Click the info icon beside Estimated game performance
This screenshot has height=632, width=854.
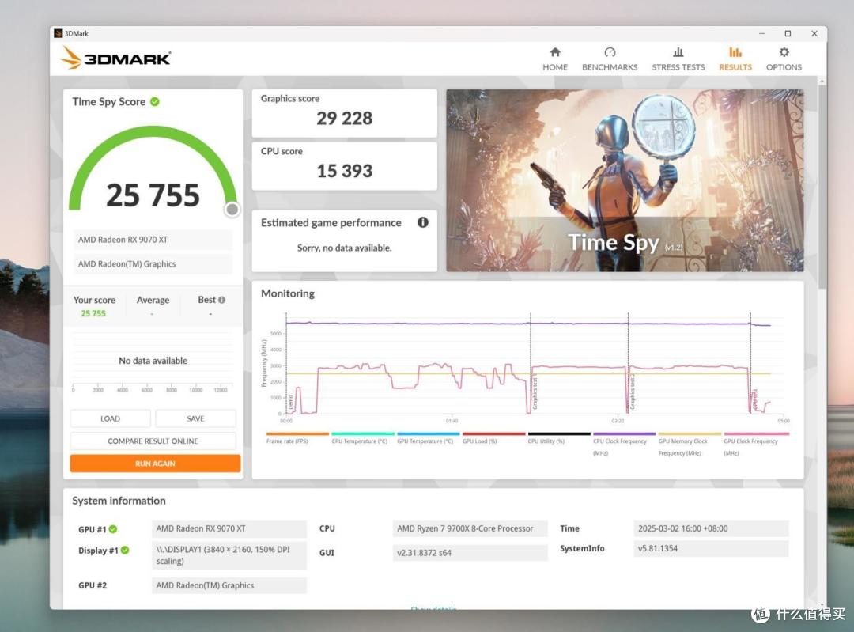tap(422, 222)
